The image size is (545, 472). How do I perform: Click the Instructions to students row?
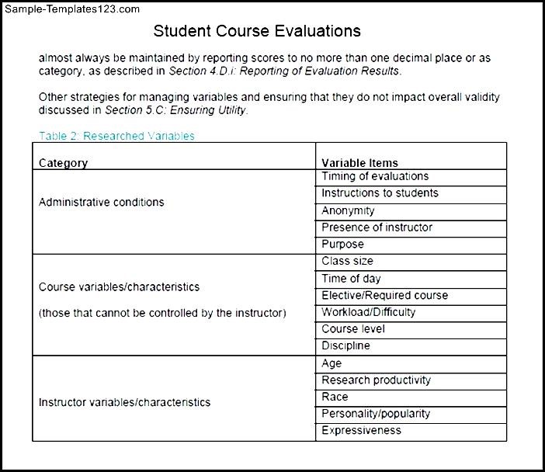pyautogui.click(x=380, y=193)
